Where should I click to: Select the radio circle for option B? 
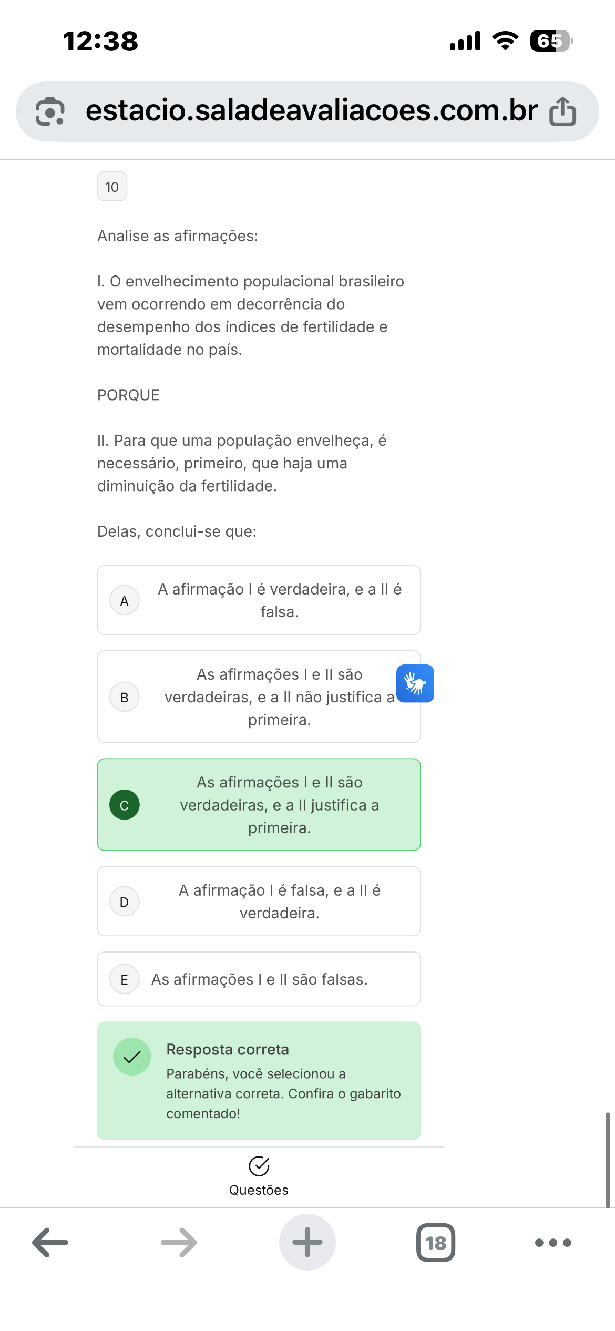click(x=125, y=697)
